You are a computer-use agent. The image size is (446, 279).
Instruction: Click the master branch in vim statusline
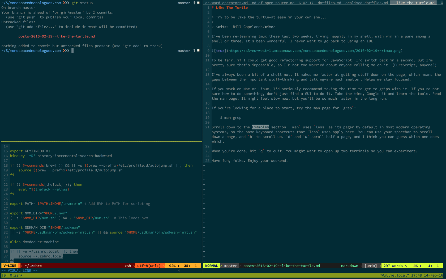pos(230,266)
